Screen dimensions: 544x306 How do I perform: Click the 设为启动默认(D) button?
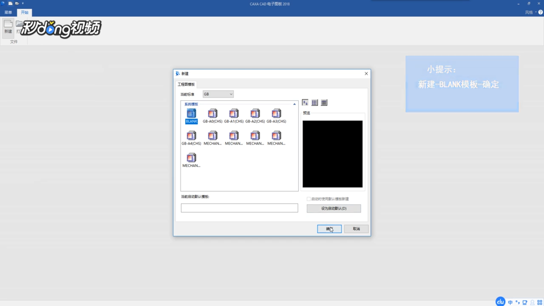(334, 209)
